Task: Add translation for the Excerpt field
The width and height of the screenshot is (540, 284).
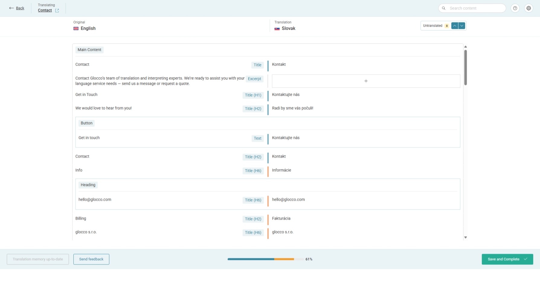Action: 366,81
